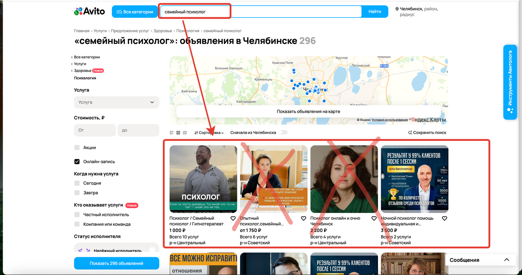
Task: Favorite the Опытный психолог listing heart
Action: coord(304,218)
